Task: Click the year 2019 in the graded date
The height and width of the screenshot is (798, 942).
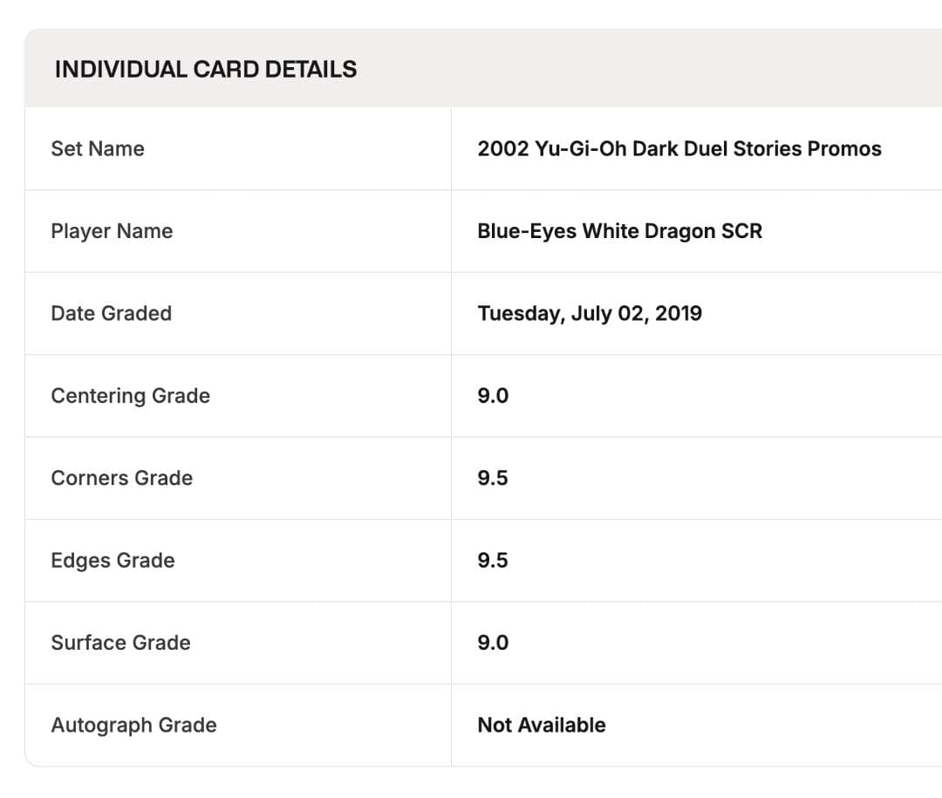Action: (678, 314)
